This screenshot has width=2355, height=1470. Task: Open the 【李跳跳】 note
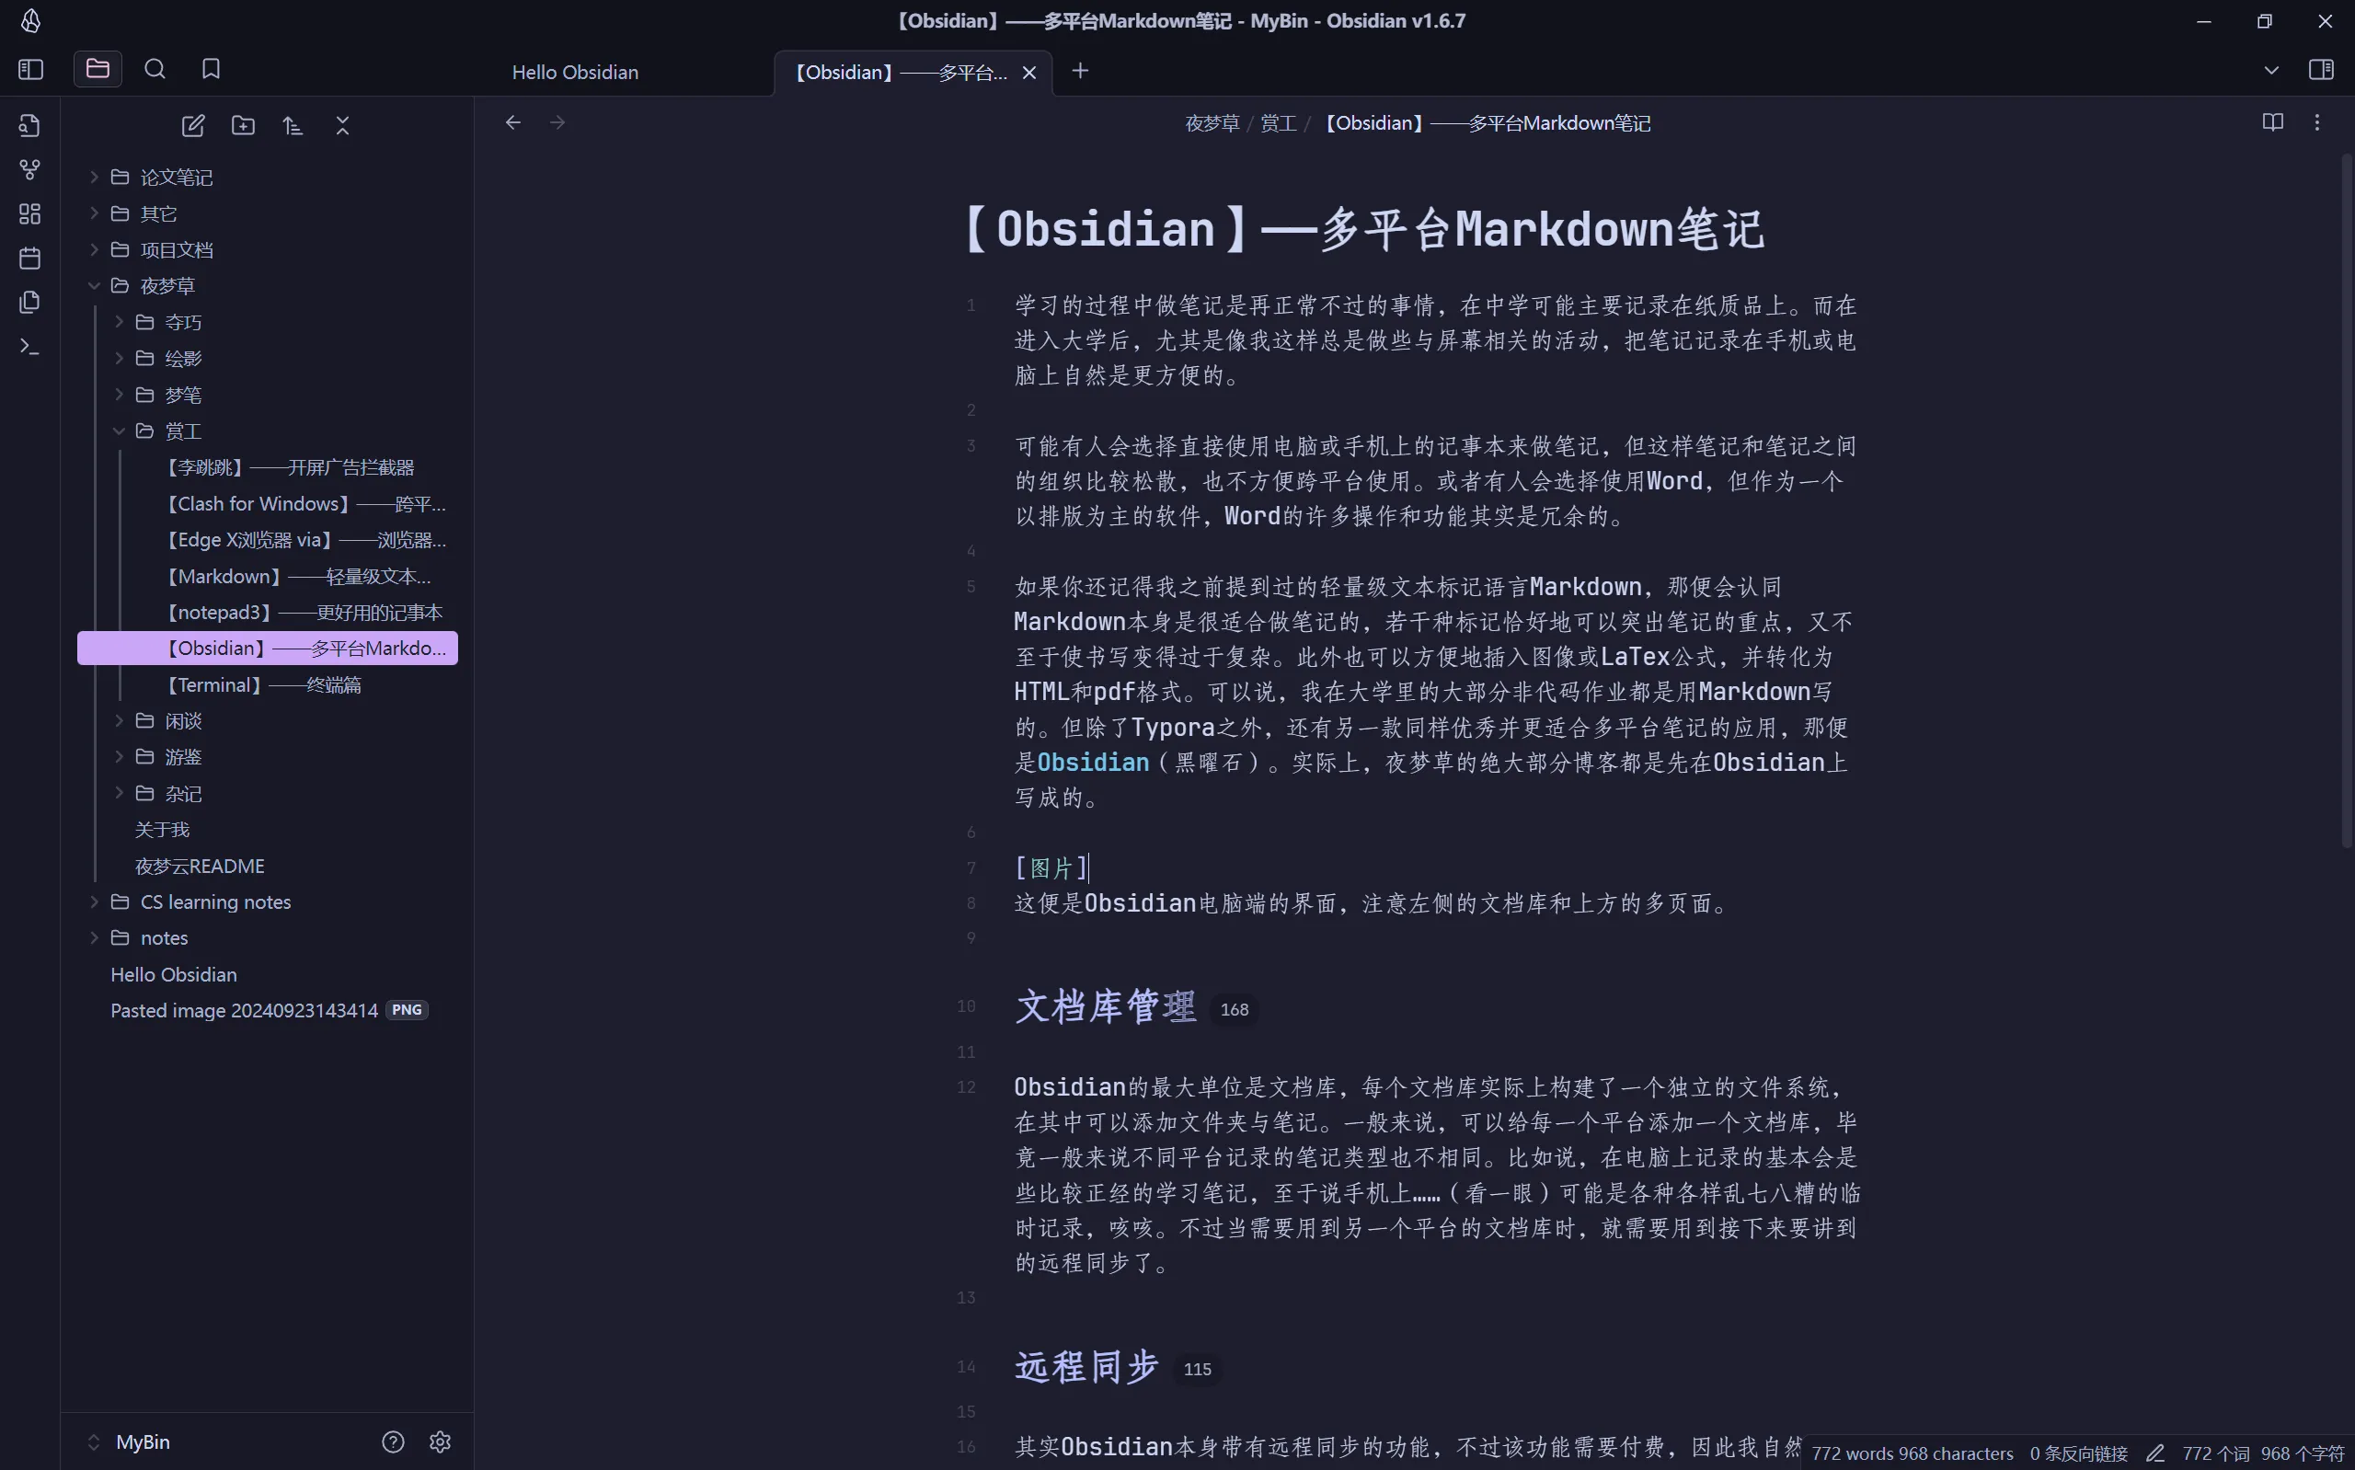(x=292, y=467)
